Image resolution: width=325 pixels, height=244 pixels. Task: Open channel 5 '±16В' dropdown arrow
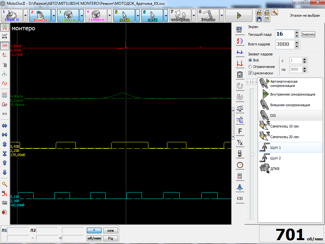pos(138,15)
